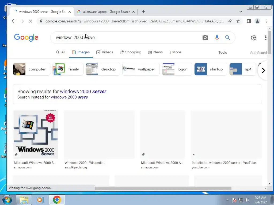Open News results
This screenshot has width=274, height=205.
point(155,52)
